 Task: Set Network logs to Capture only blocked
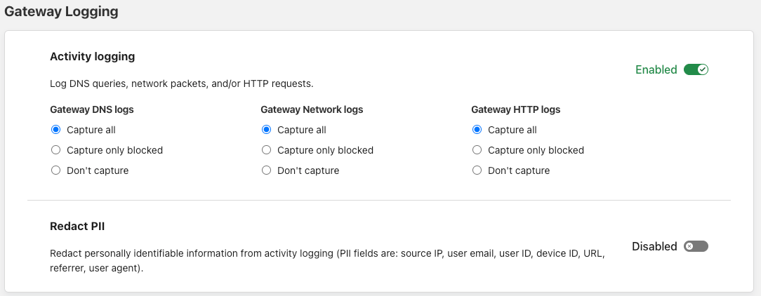click(x=267, y=150)
